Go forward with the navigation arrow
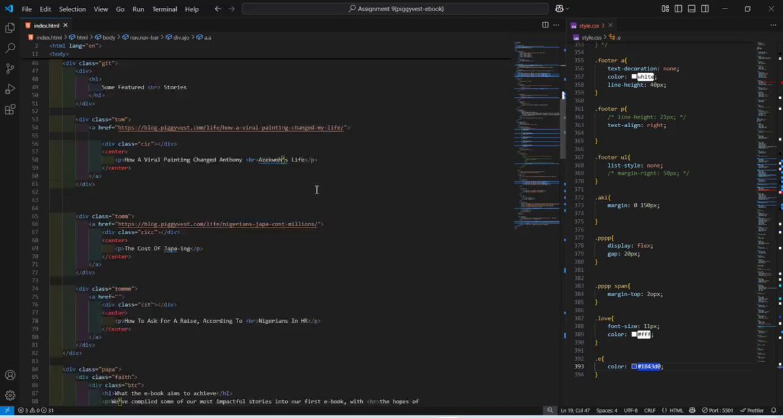This screenshot has width=783, height=418. (232, 9)
